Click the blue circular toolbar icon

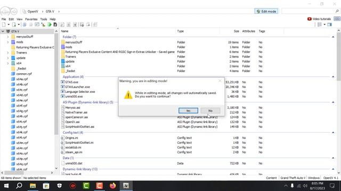[25, 24]
